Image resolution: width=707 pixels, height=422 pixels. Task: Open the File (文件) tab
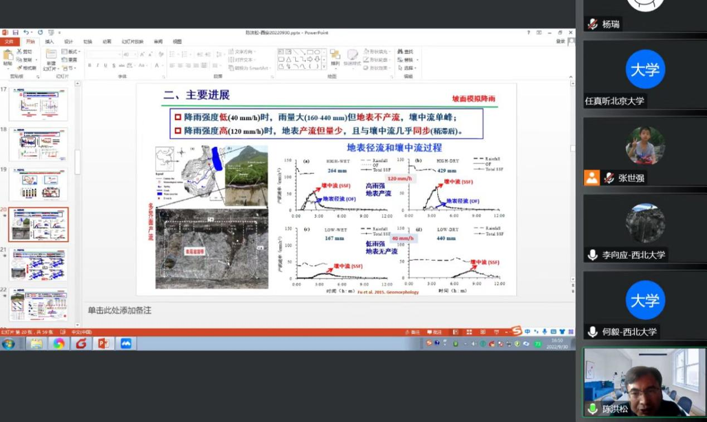(8, 41)
